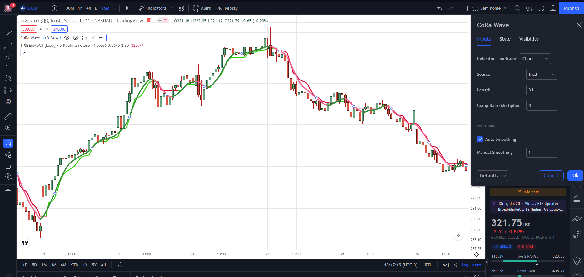
Task: Open CoRa Wave settings from the chart legend
Action: point(76,38)
